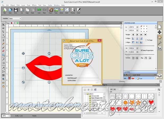
Task: Open the Window menu
Action: [57, 5]
